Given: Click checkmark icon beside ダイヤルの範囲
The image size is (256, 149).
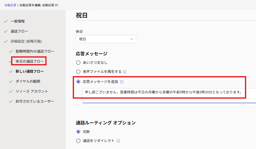Looking at the screenshot, I should 11,81.
